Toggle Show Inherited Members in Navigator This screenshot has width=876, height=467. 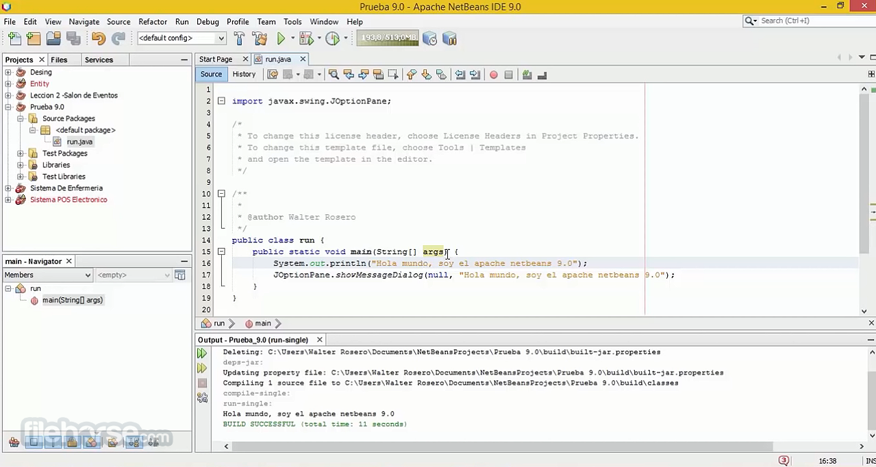click(x=14, y=442)
